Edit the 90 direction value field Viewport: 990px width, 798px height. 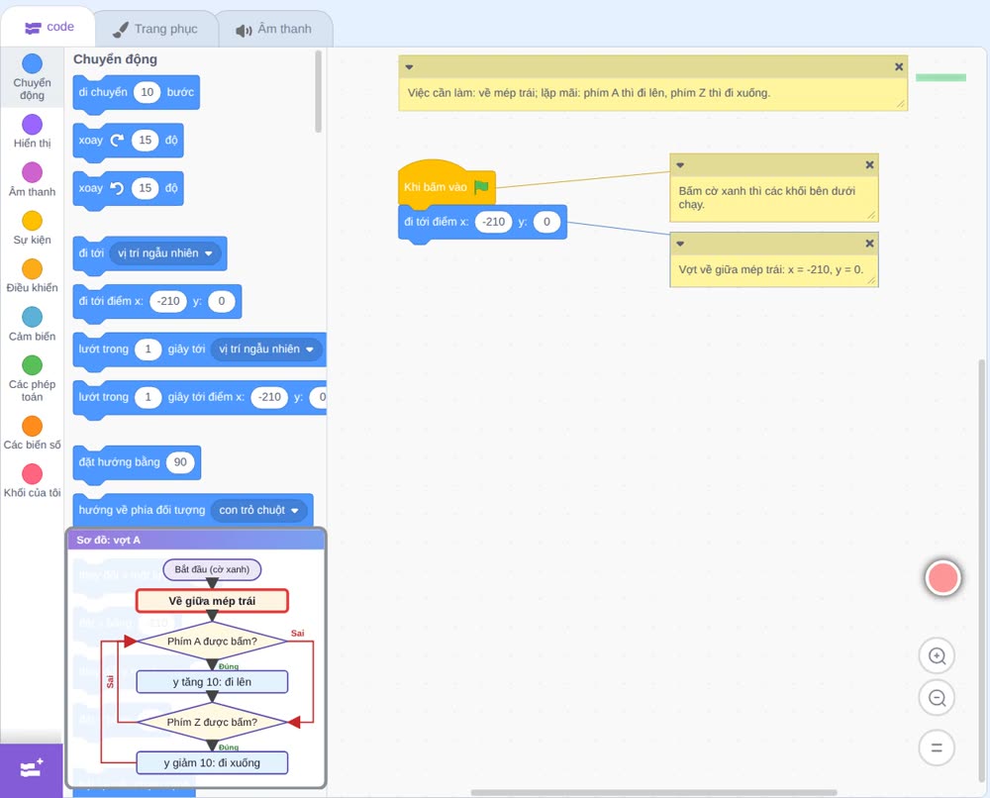tap(180, 462)
